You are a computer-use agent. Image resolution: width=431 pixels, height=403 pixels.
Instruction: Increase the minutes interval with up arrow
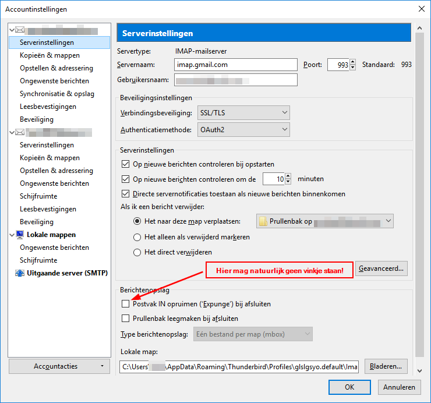288,176
